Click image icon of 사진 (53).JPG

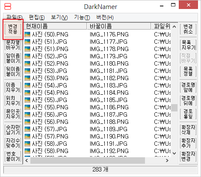pos(27,71)
